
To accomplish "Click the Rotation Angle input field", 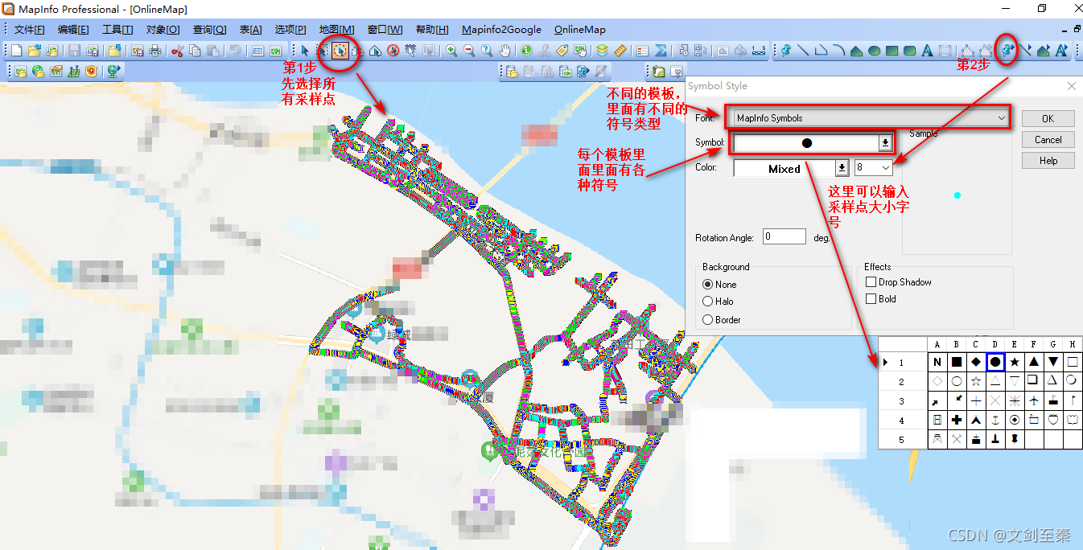I will tap(784, 236).
